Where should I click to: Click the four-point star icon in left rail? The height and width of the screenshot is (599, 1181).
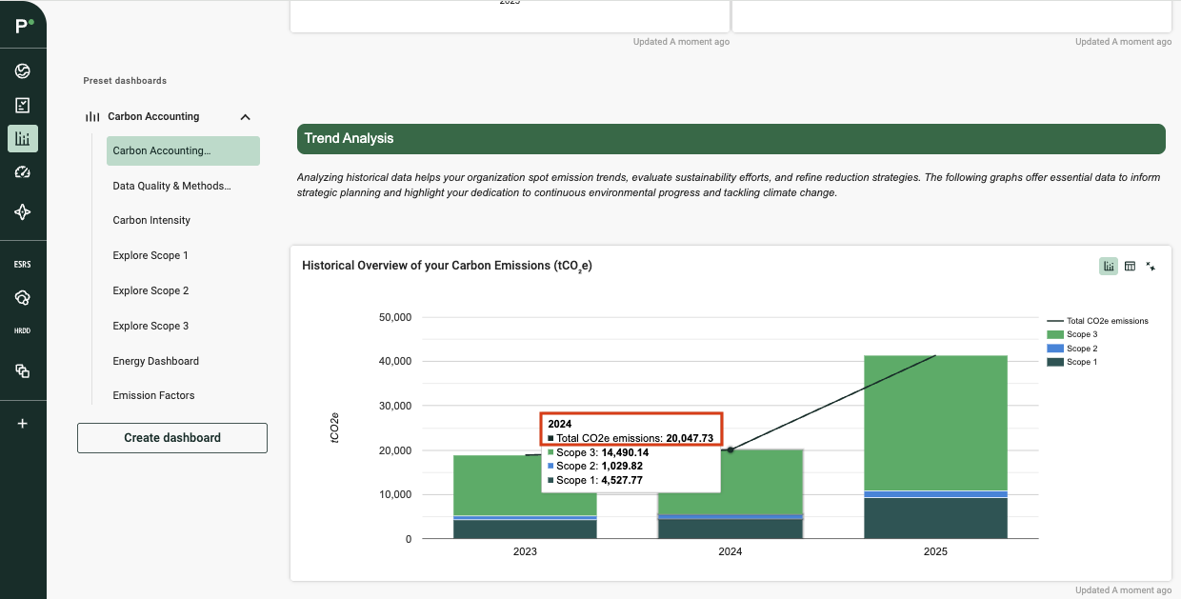pos(23,211)
